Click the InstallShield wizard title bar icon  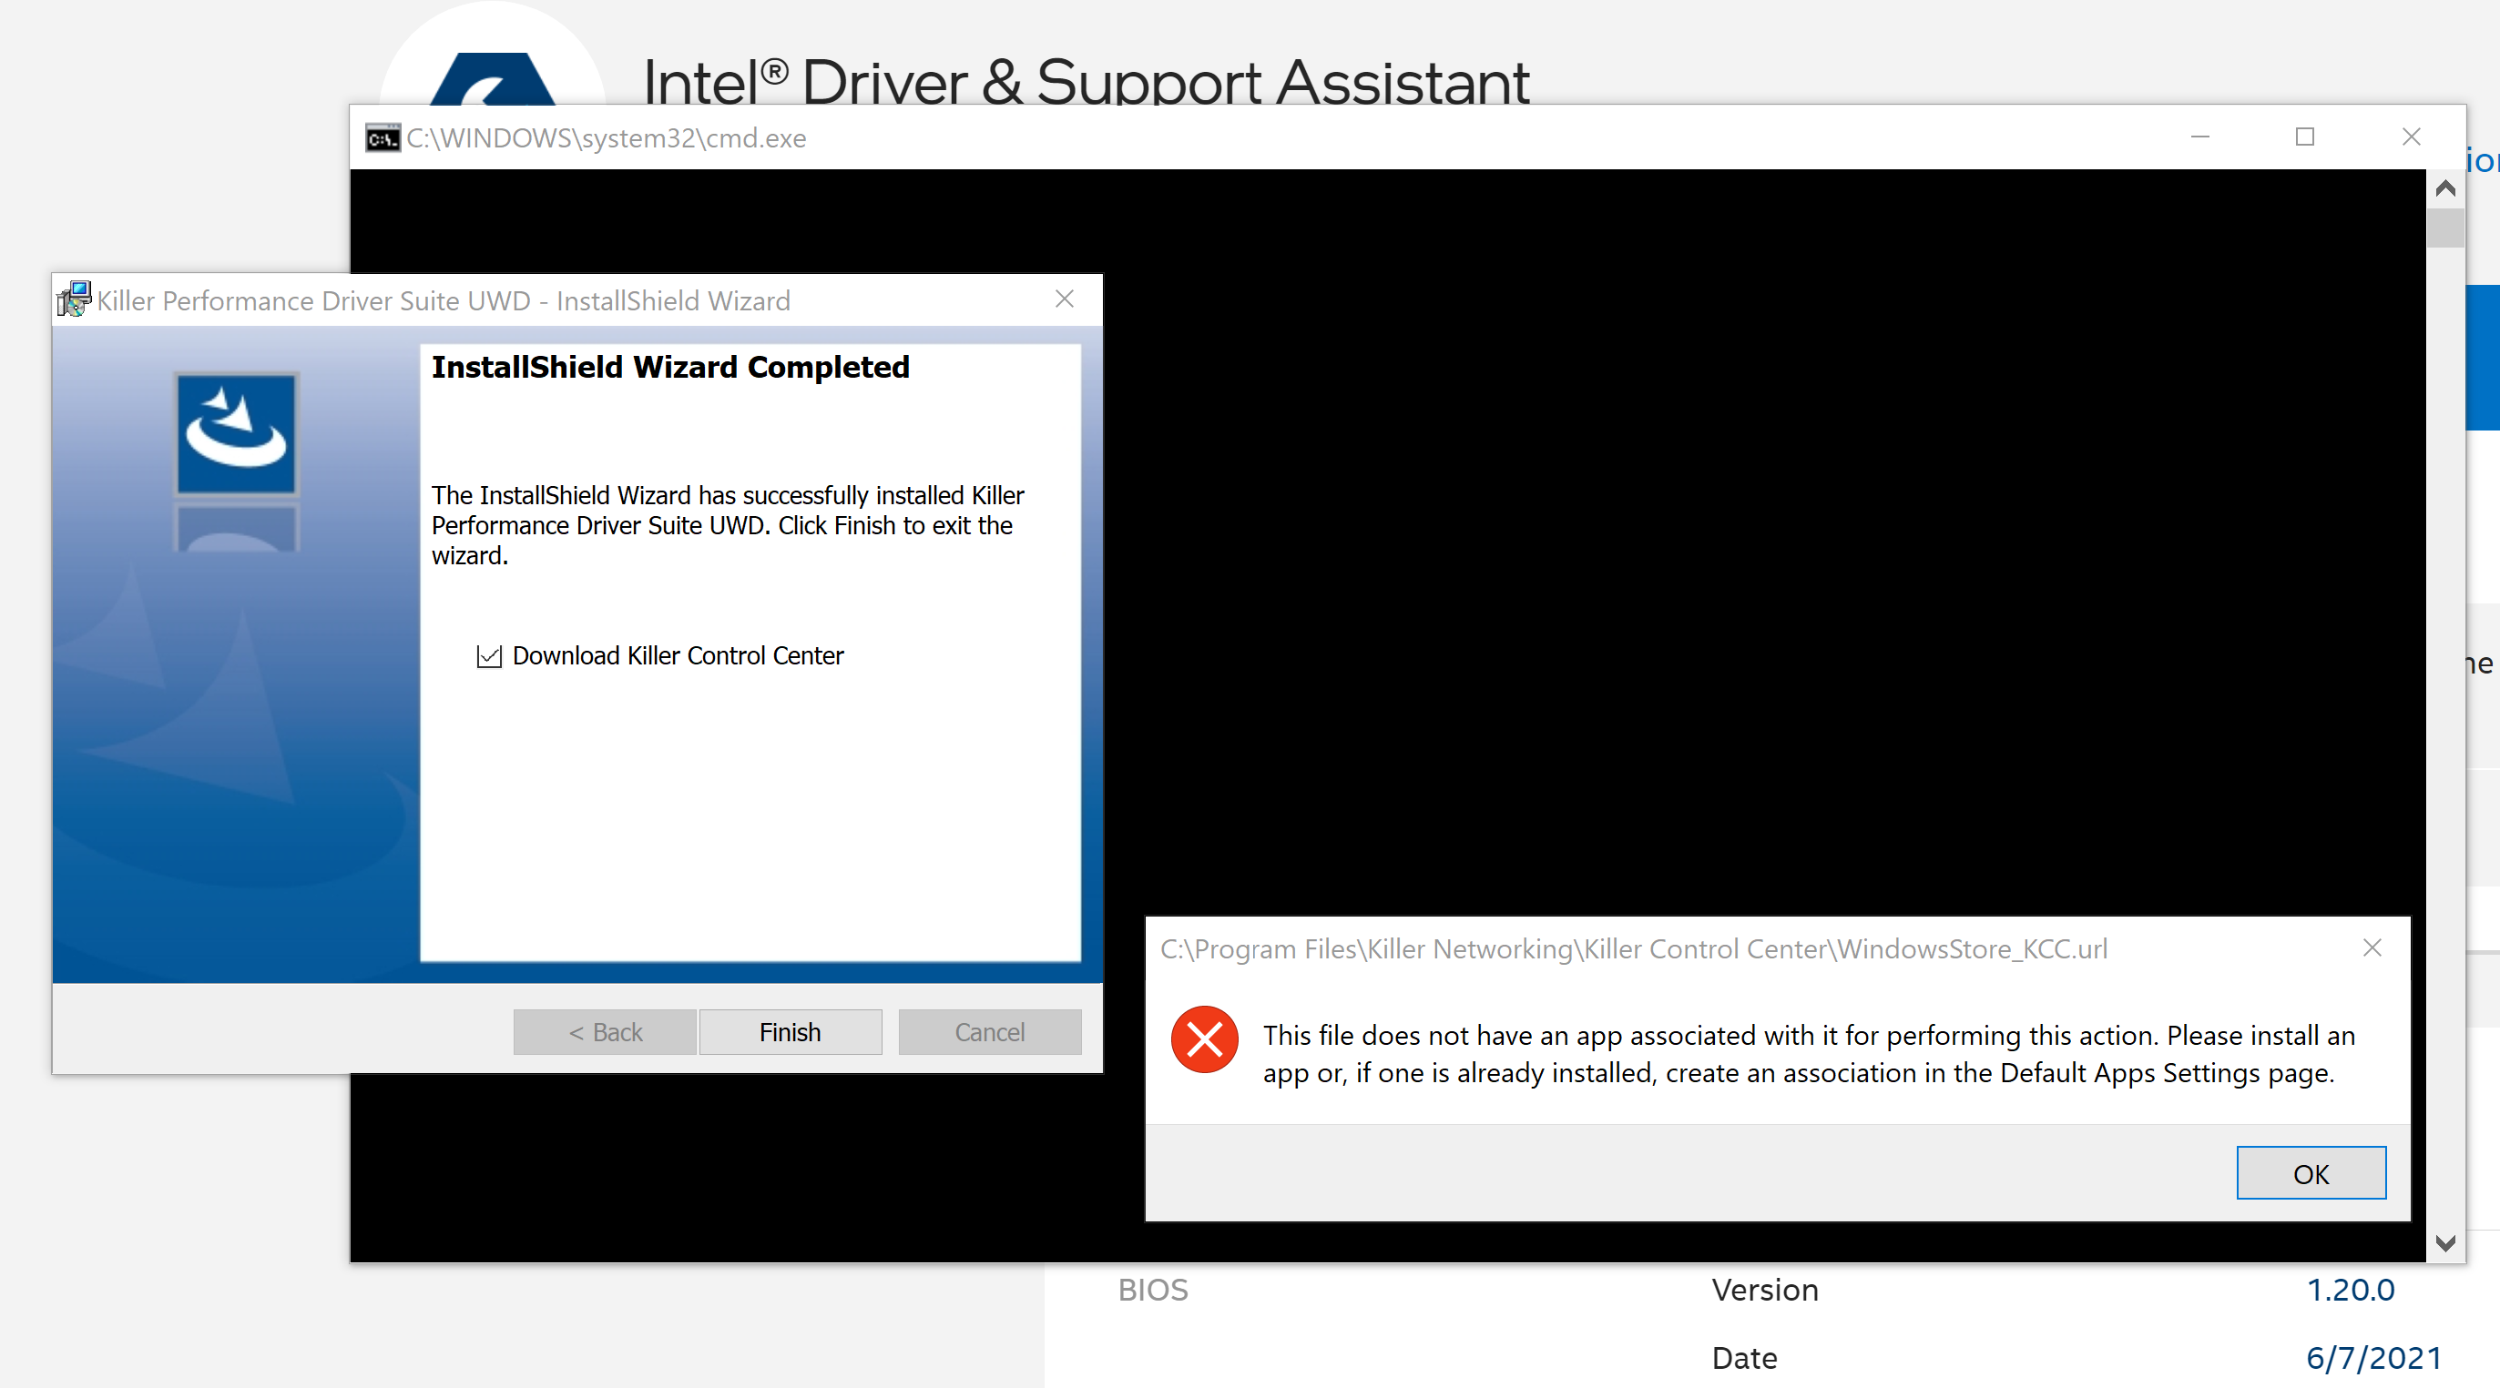pyautogui.click(x=75, y=299)
